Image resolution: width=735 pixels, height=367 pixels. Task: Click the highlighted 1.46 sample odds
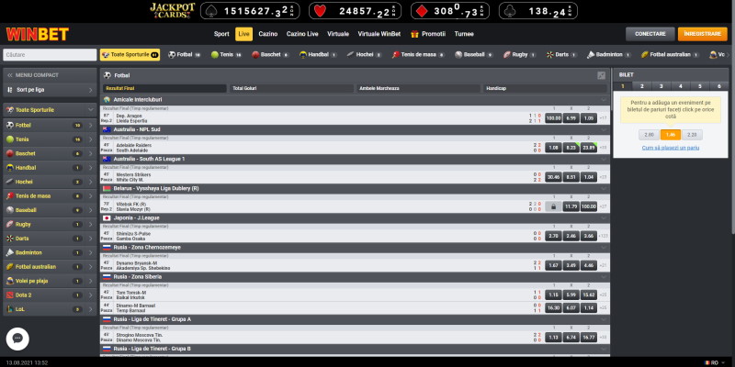click(671, 135)
